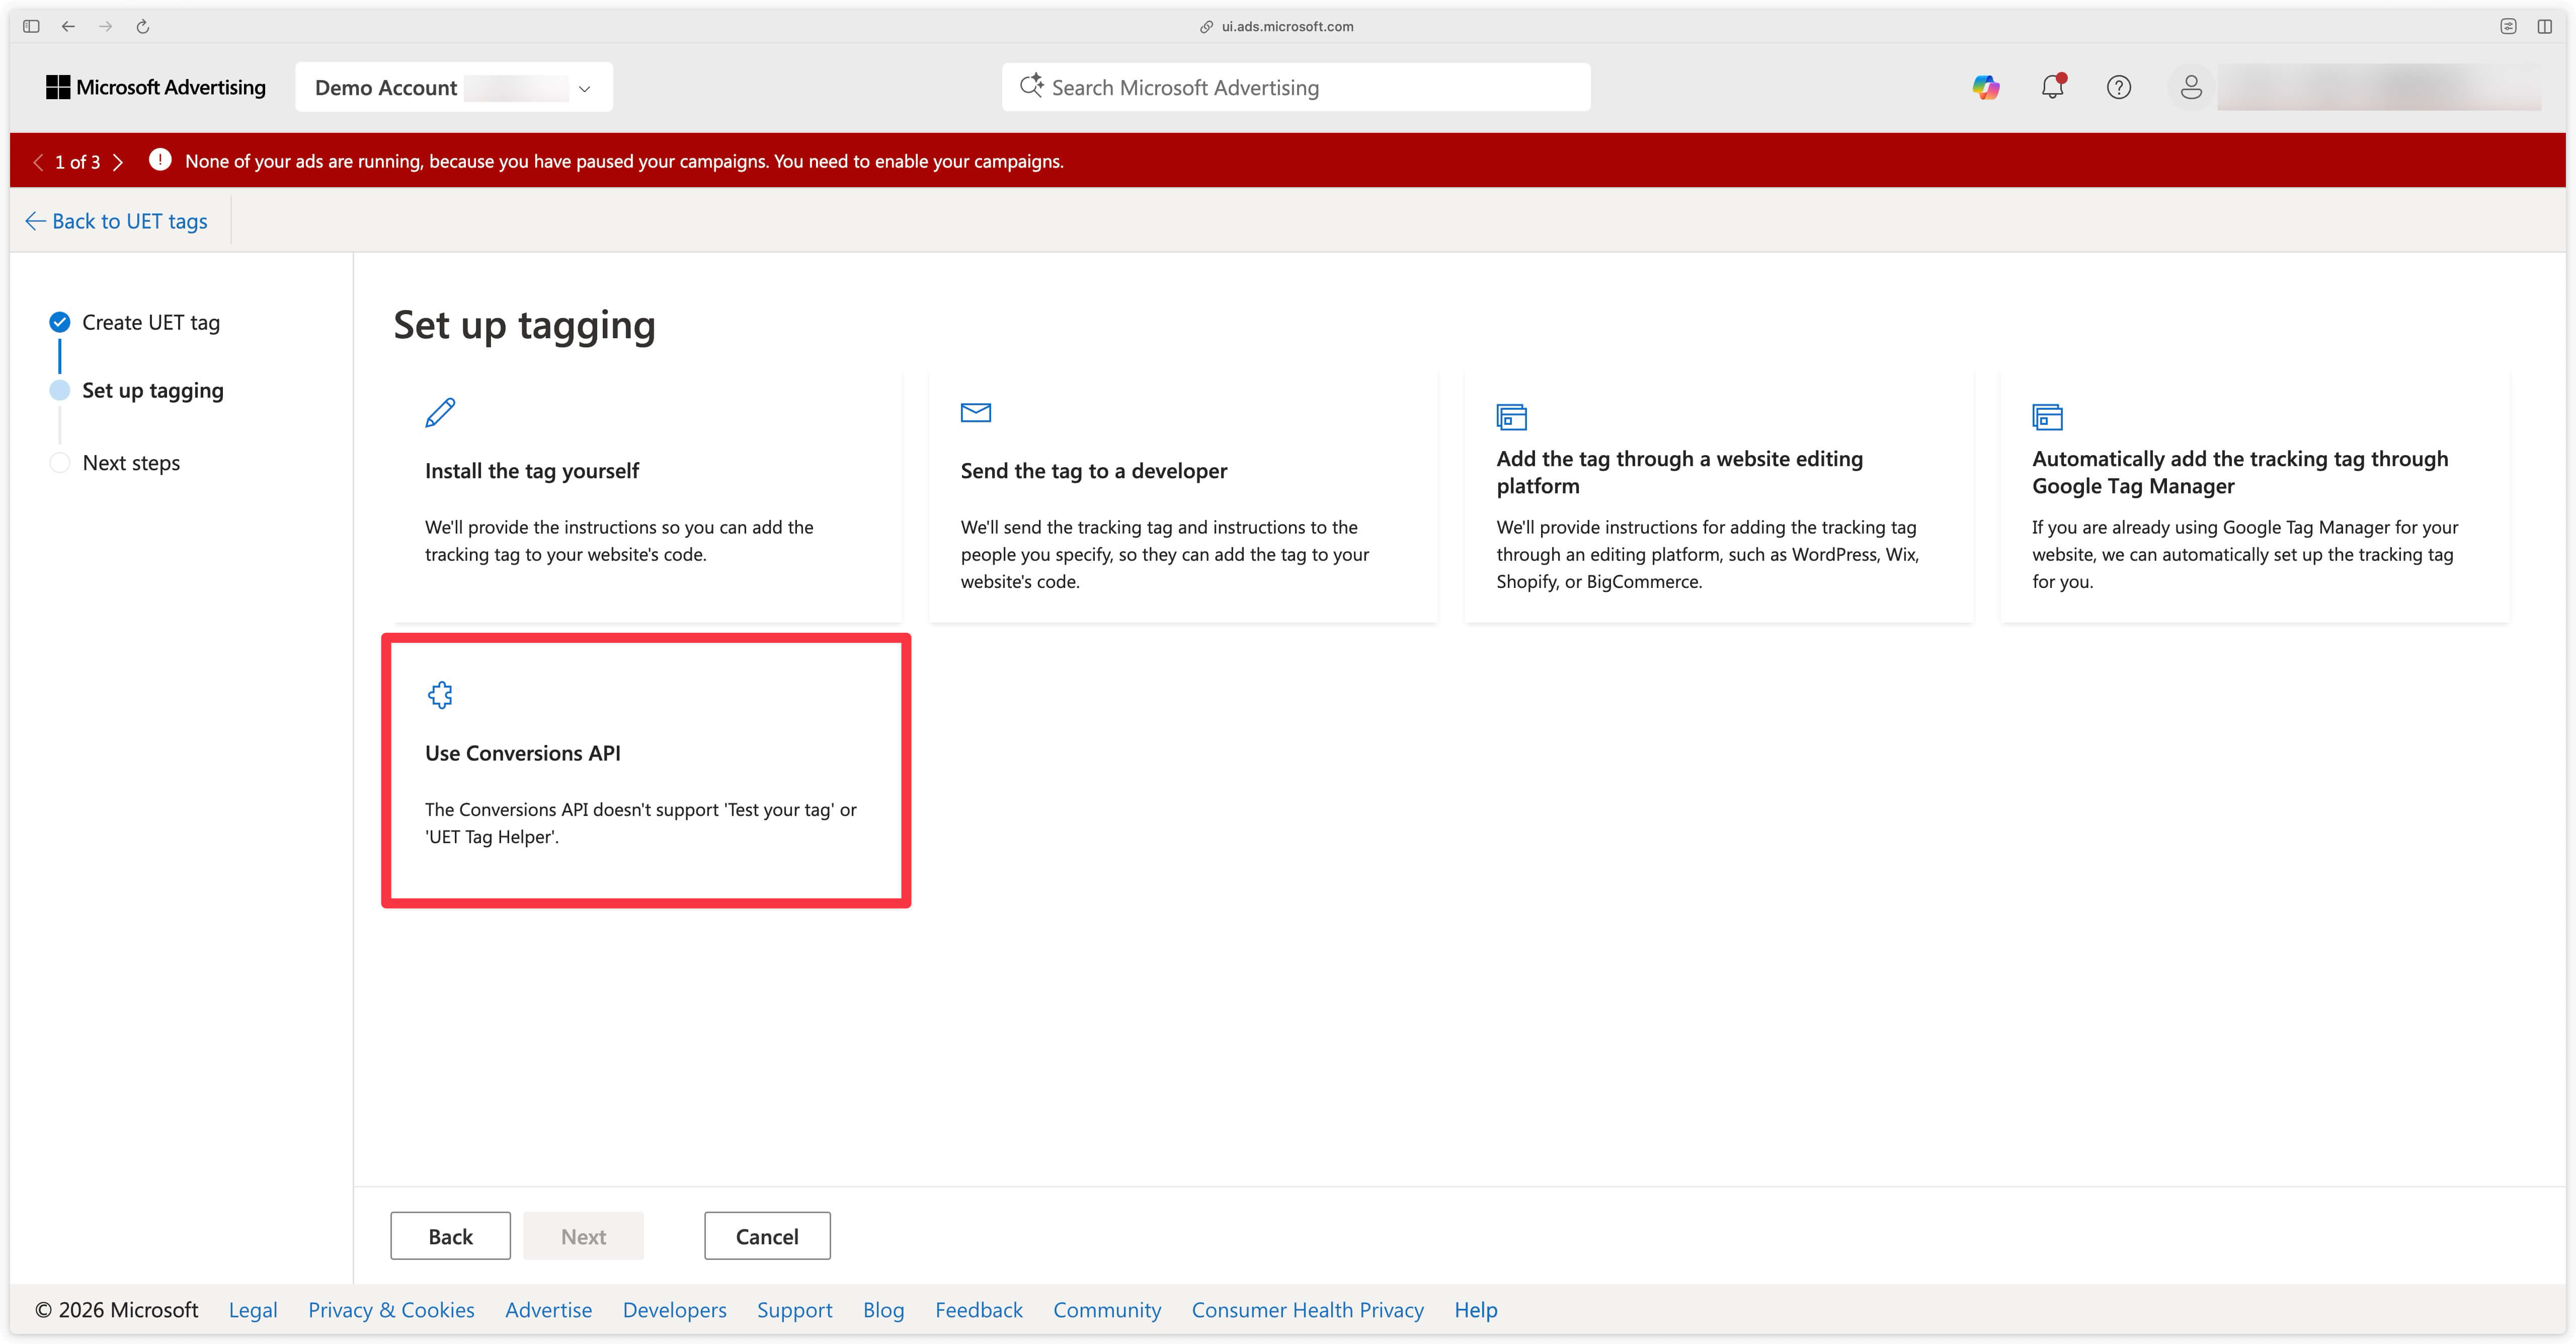Reload the current page
The height and width of the screenshot is (1344, 2576).
coord(143,26)
